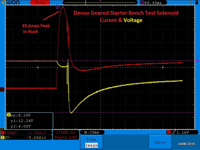Click the rising edge trigger icon

tap(174, 132)
